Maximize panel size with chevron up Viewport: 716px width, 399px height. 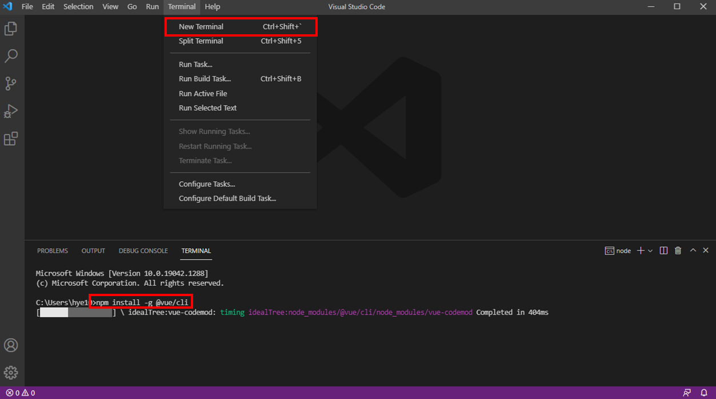pos(693,250)
